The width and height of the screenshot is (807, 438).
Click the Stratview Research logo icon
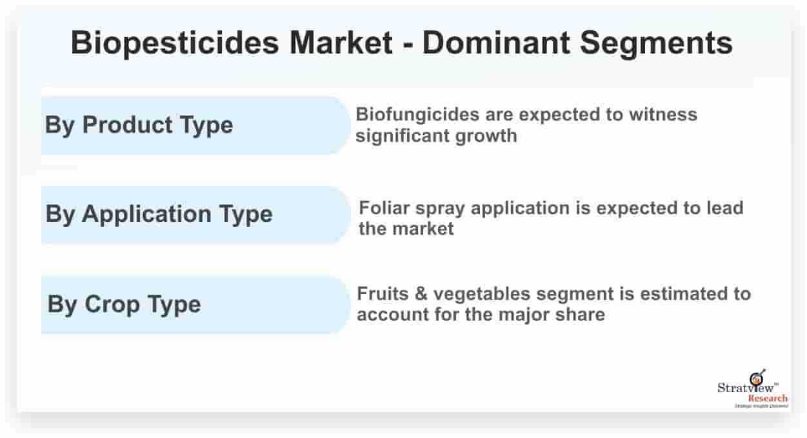pyautogui.click(x=757, y=377)
